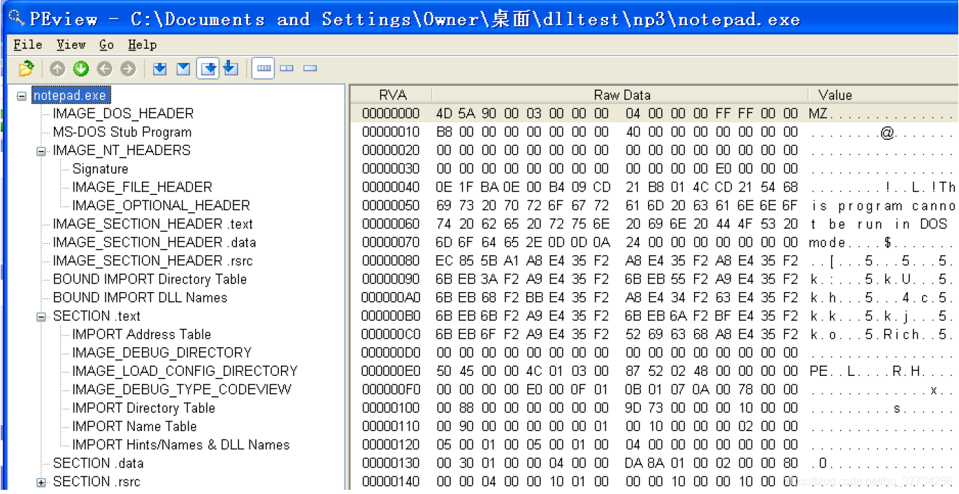The width and height of the screenshot is (959, 494).
Task: Select IMPORT Address Table item
Action: tap(141, 335)
